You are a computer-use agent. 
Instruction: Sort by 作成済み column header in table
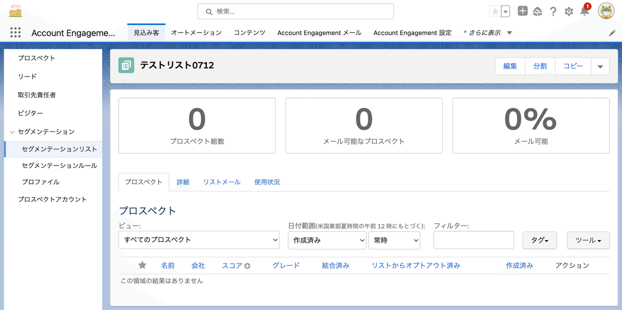pos(519,265)
